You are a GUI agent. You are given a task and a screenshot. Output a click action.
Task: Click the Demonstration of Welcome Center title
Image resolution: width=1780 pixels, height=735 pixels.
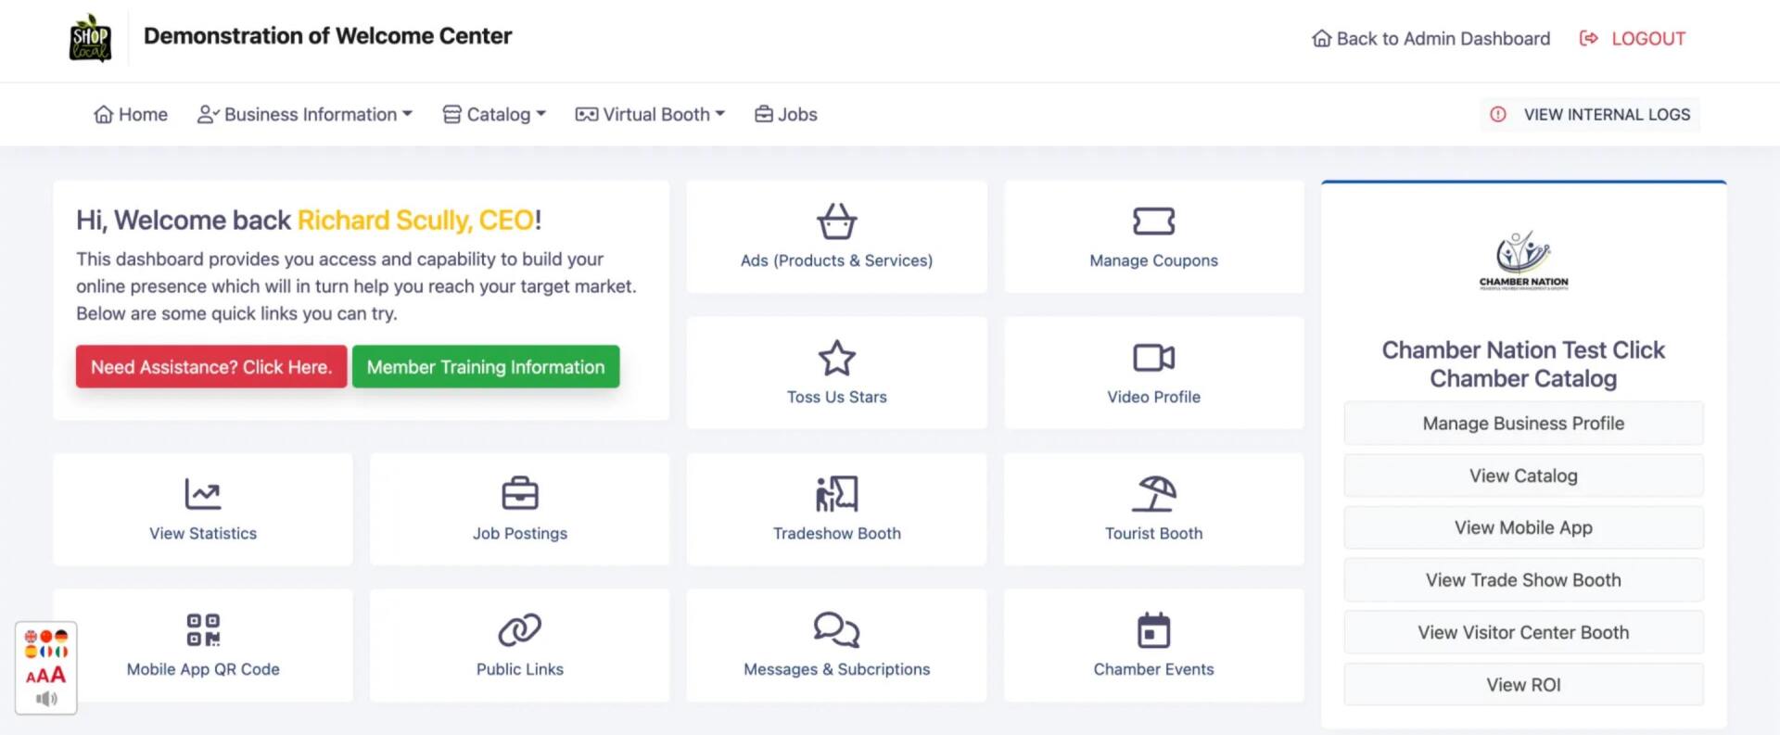327,36
